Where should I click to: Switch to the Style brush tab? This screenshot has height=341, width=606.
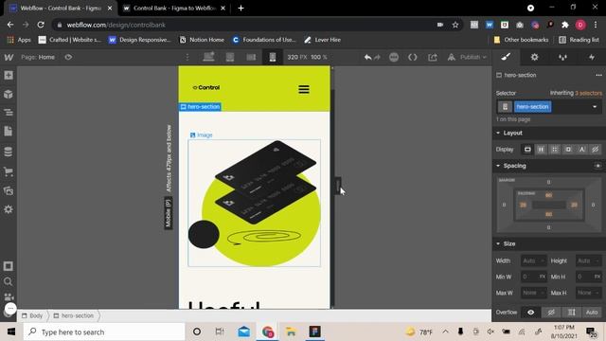506,57
